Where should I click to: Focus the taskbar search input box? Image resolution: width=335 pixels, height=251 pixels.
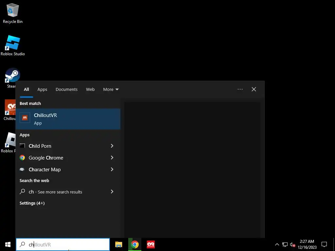[x=63, y=244]
